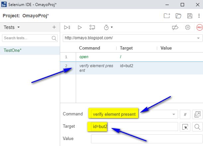The width and height of the screenshot is (203, 146).
Task: Edit the Target input field
Action: 134,127
